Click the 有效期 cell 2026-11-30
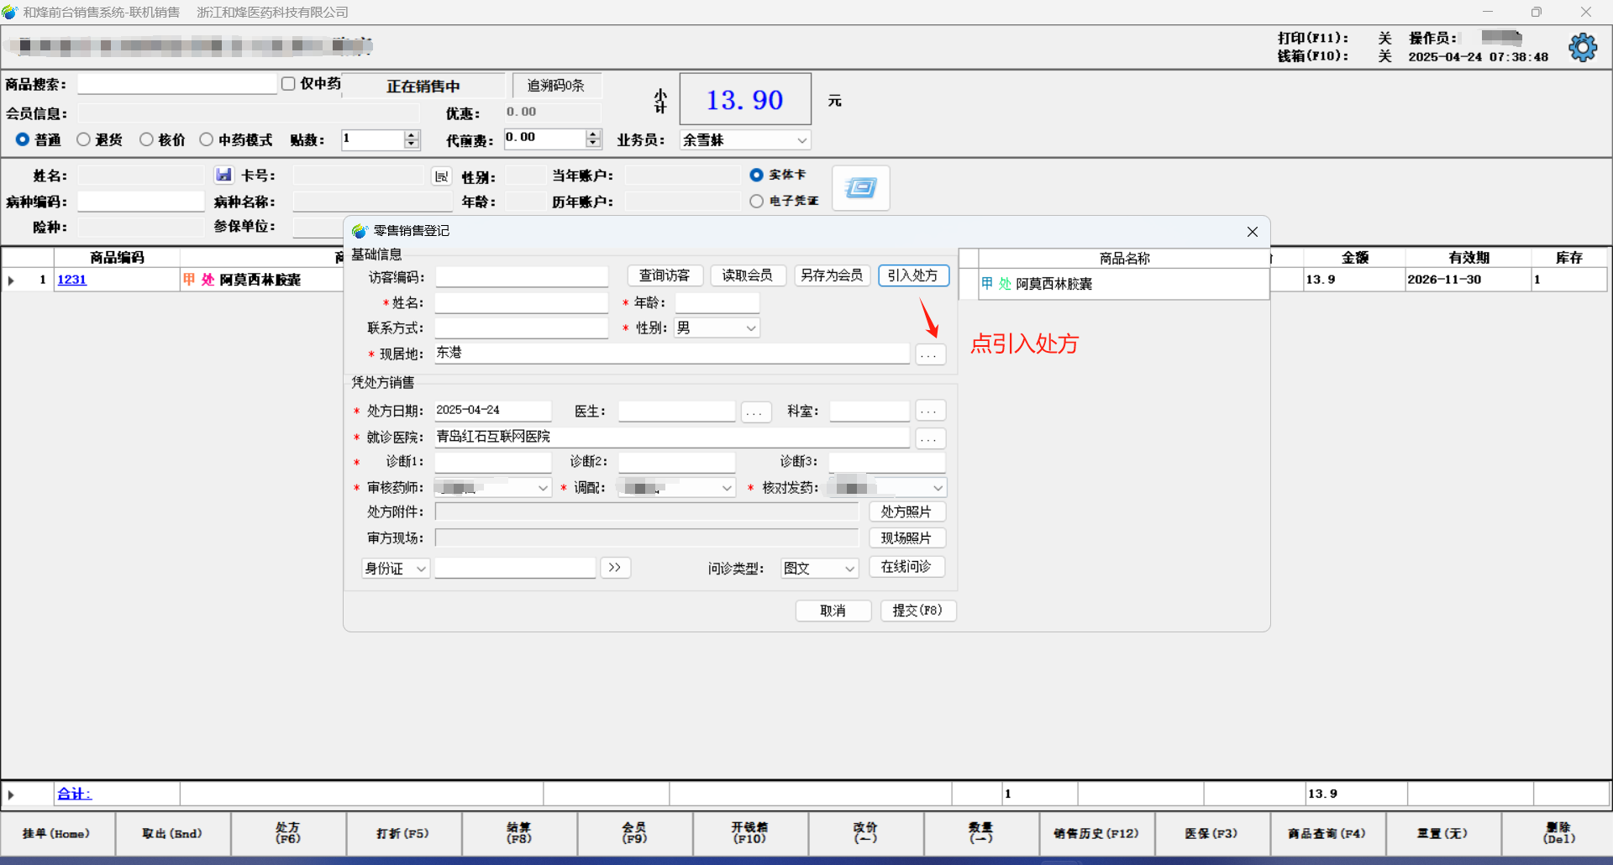This screenshot has width=1613, height=865. click(1468, 280)
